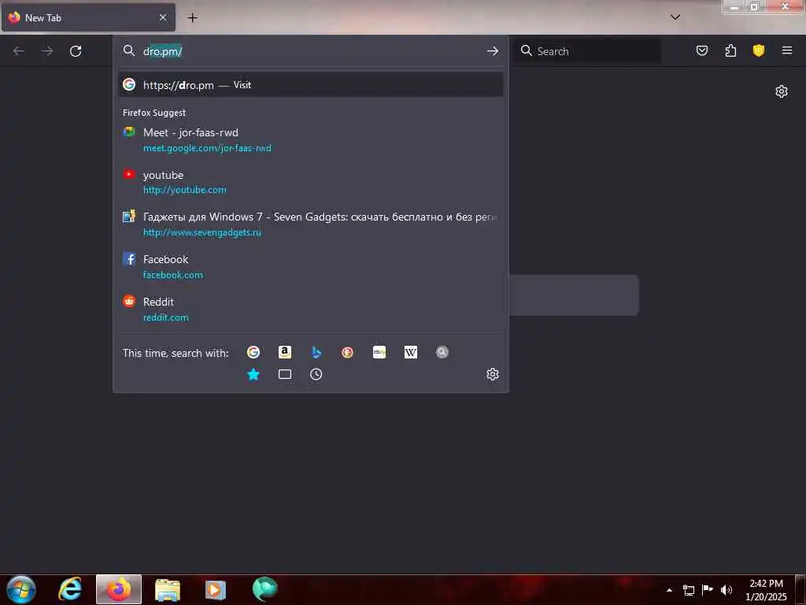
Task: Search this time with Bing icon
Action: 316,352
